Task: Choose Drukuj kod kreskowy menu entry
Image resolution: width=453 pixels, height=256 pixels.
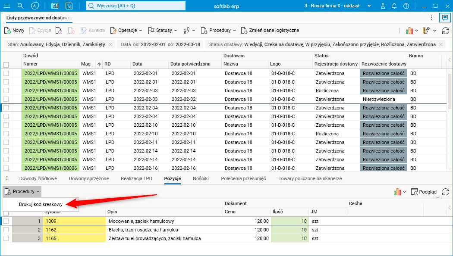Action: point(41,204)
